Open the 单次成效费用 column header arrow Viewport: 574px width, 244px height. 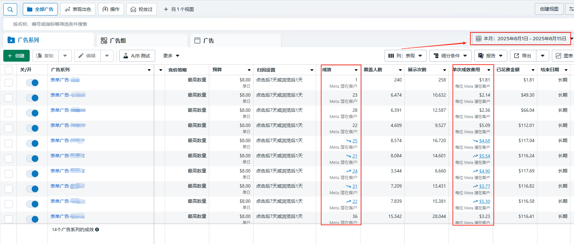tap(489, 70)
